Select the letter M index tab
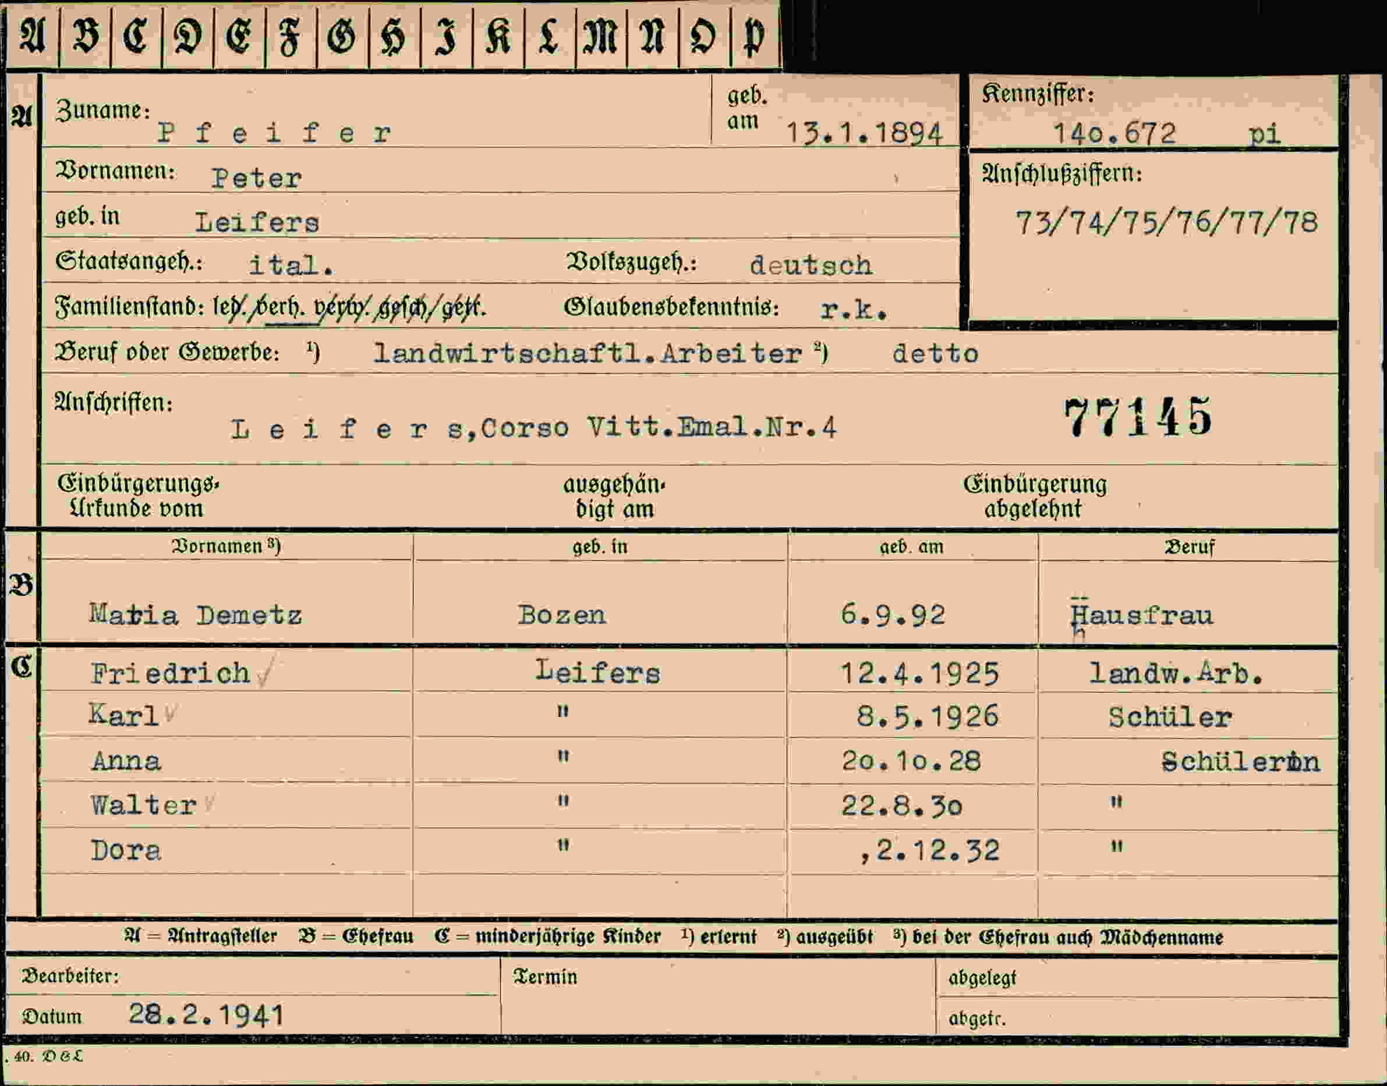The image size is (1387, 1086). point(601,35)
